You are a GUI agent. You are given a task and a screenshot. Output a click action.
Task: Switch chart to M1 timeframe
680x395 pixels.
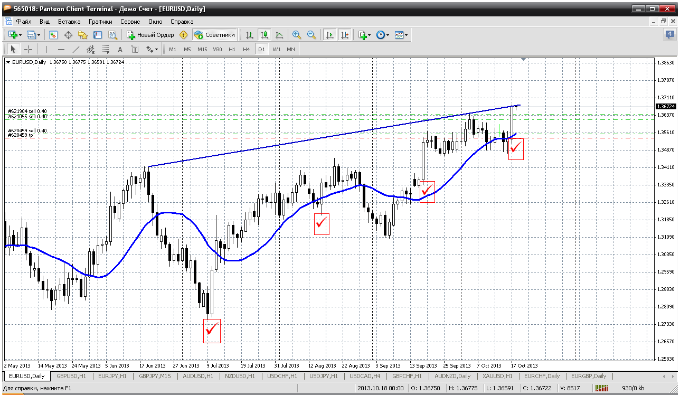tap(173, 49)
